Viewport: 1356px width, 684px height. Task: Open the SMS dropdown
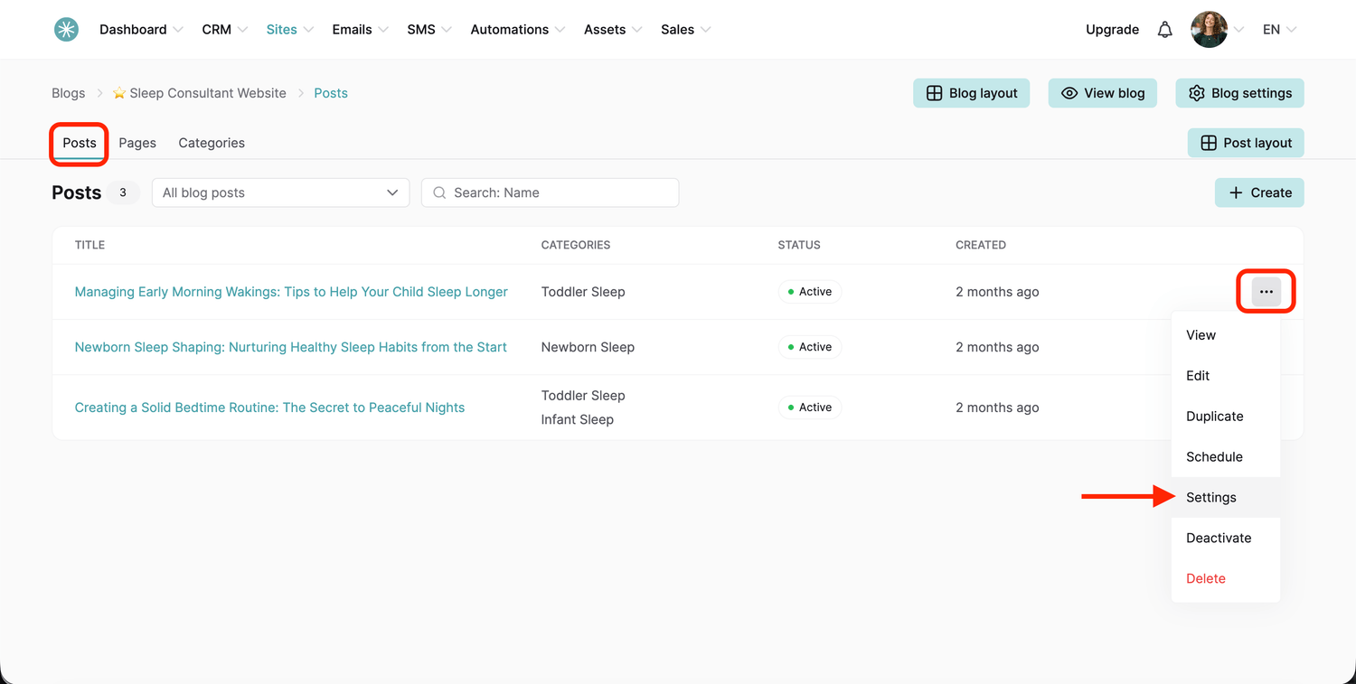click(429, 30)
